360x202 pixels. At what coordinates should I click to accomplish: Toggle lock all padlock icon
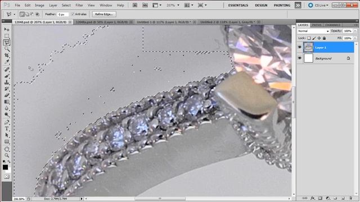point(324,38)
